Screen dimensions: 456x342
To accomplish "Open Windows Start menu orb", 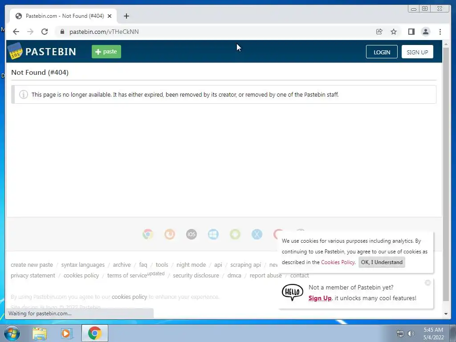I will [x=12, y=333].
